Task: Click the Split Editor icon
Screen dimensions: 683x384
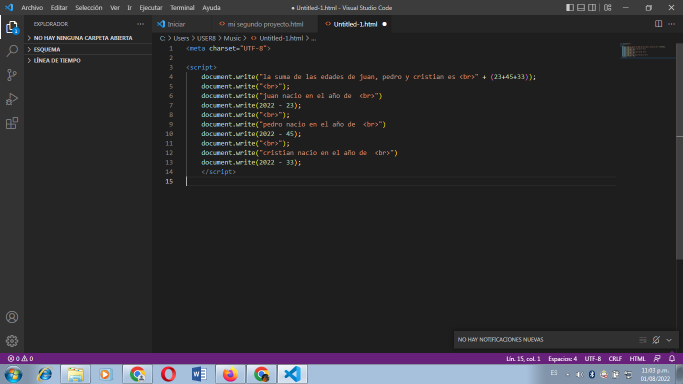Action: click(x=658, y=24)
